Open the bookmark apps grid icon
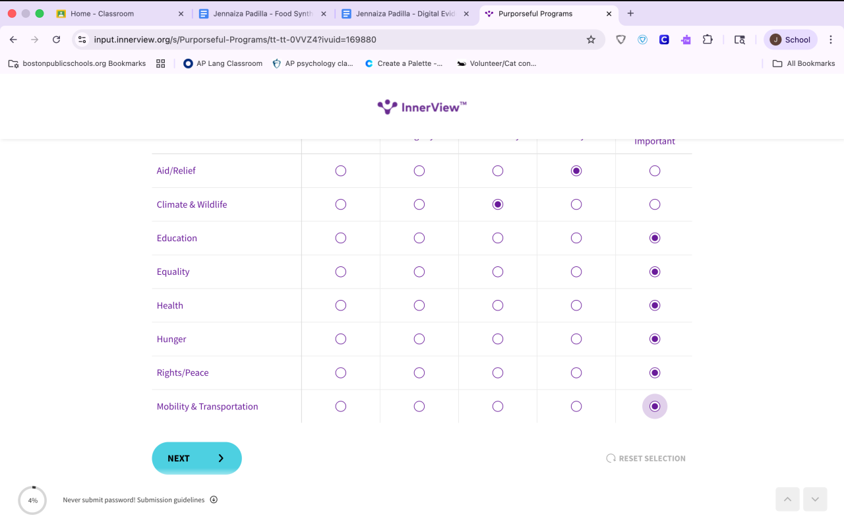The image size is (844, 528). [x=160, y=63]
